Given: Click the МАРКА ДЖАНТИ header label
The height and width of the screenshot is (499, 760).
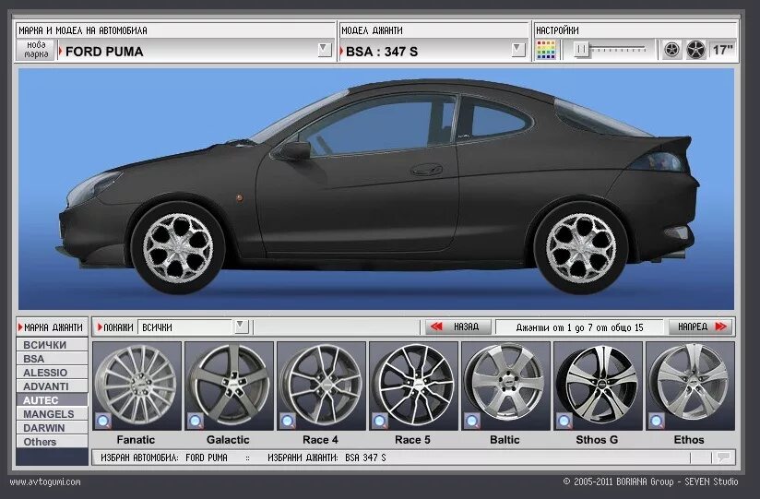Looking at the screenshot, I should 52,327.
